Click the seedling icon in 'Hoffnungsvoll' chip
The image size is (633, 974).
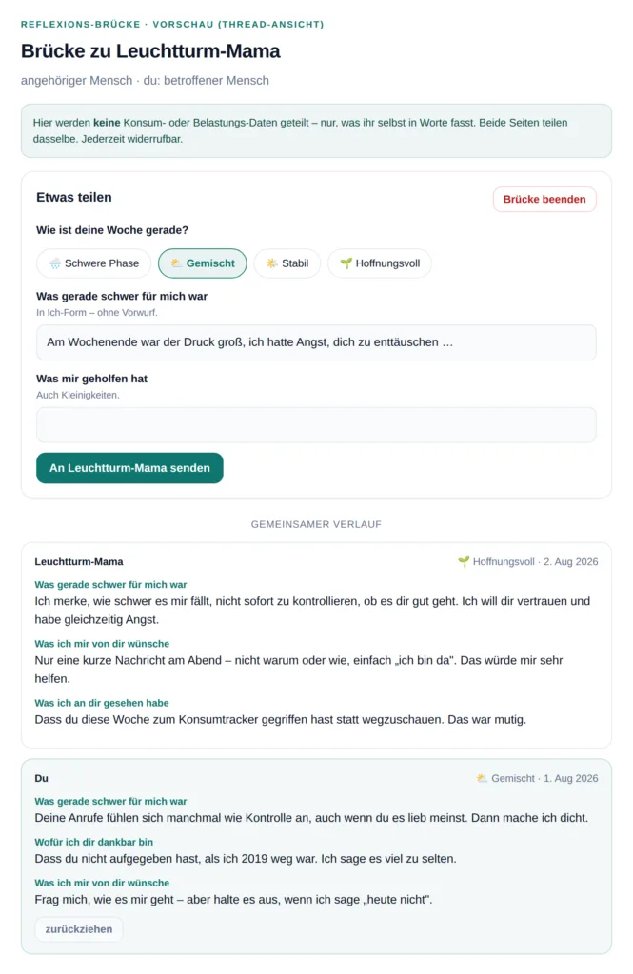point(346,263)
